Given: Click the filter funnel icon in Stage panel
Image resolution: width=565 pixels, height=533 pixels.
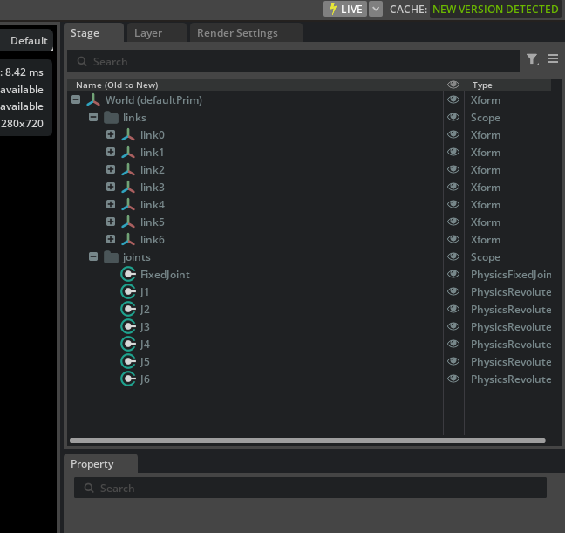Looking at the screenshot, I should 532,59.
